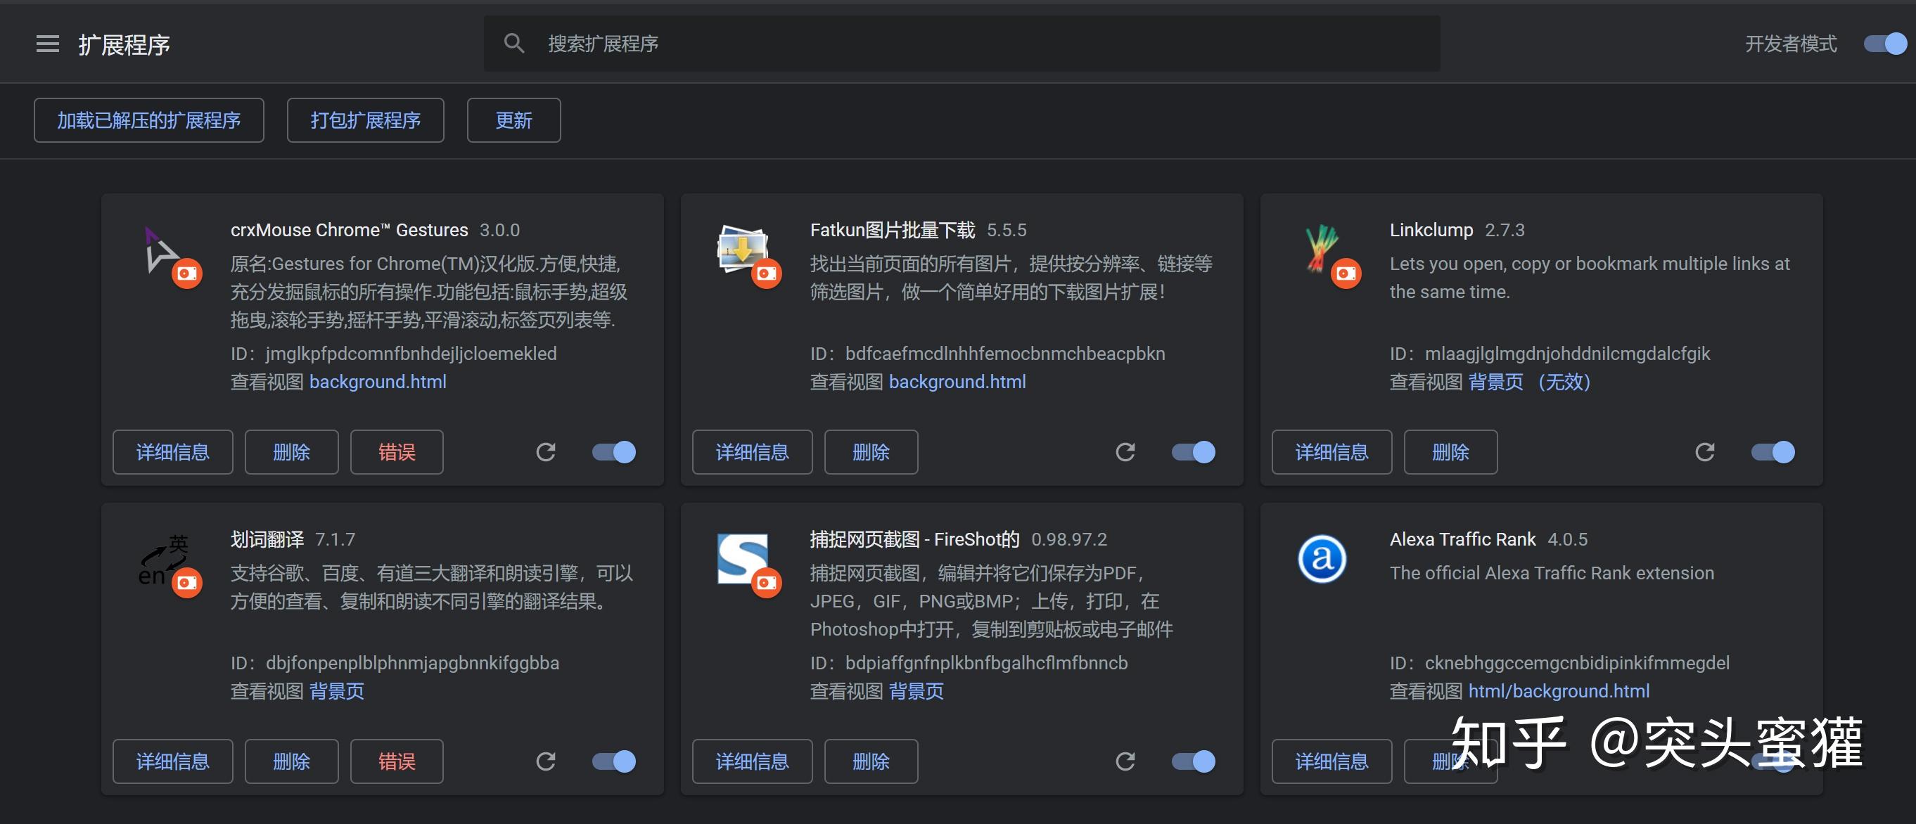Remove FireShot via 删除 button
The width and height of the screenshot is (1916, 824).
(871, 761)
